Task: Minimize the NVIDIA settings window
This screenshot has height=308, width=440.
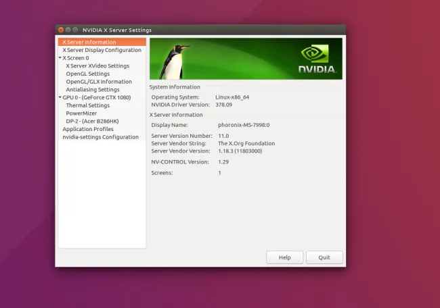Action: pyautogui.click(x=68, y=30)
